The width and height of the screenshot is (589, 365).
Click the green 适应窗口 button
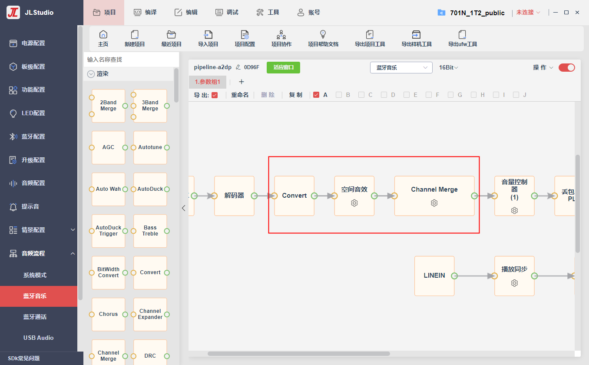(283, 67)
